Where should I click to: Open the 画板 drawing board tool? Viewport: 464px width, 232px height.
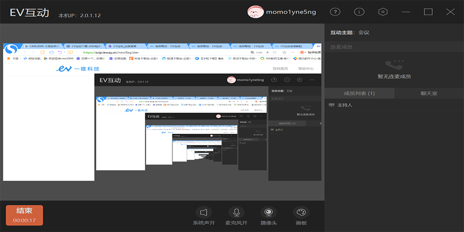[x=301, y=216]
